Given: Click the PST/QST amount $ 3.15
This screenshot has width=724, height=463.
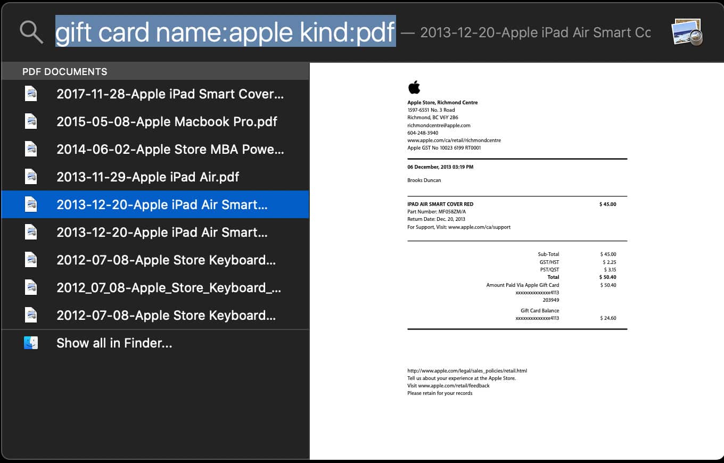Looking at the screenshot, I should [609, 269].
